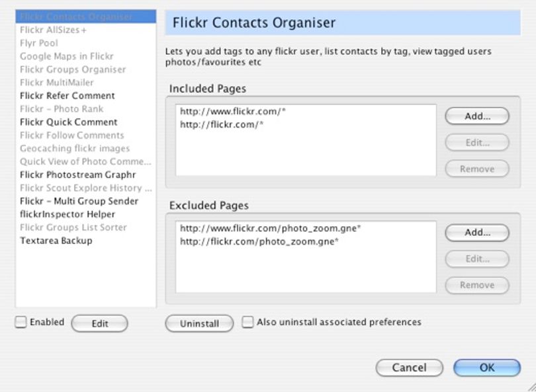Check Also uninstall associated preferences
Image resolution: width=536 pixels, height=392 pixels.
pos(247,322)
